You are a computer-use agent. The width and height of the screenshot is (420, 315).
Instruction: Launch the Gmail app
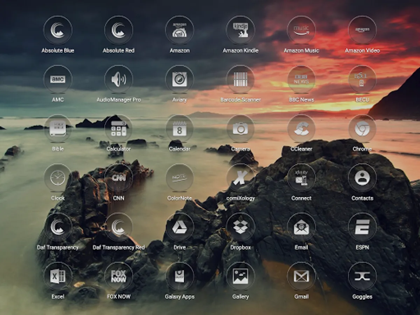pos(301,276)
